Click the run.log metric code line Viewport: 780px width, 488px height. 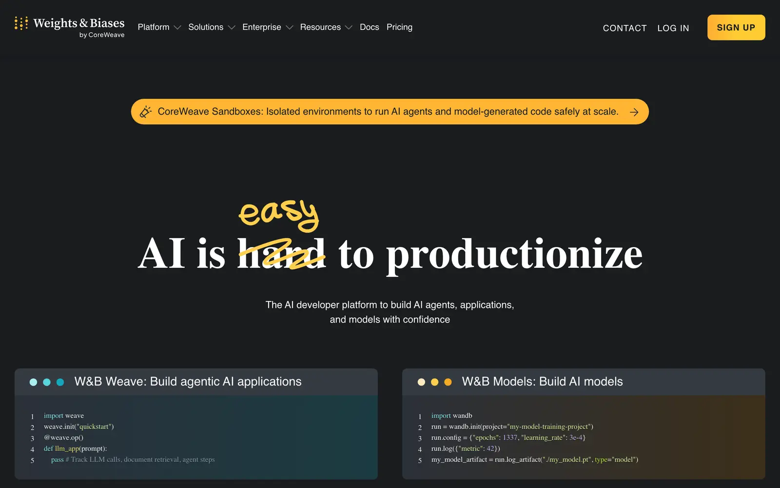466,448
